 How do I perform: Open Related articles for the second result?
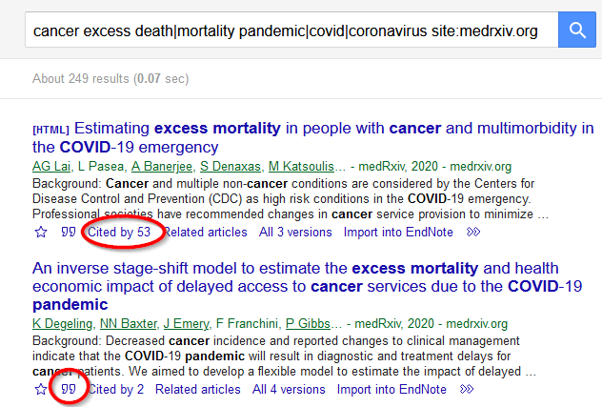(x=198, y=389)
